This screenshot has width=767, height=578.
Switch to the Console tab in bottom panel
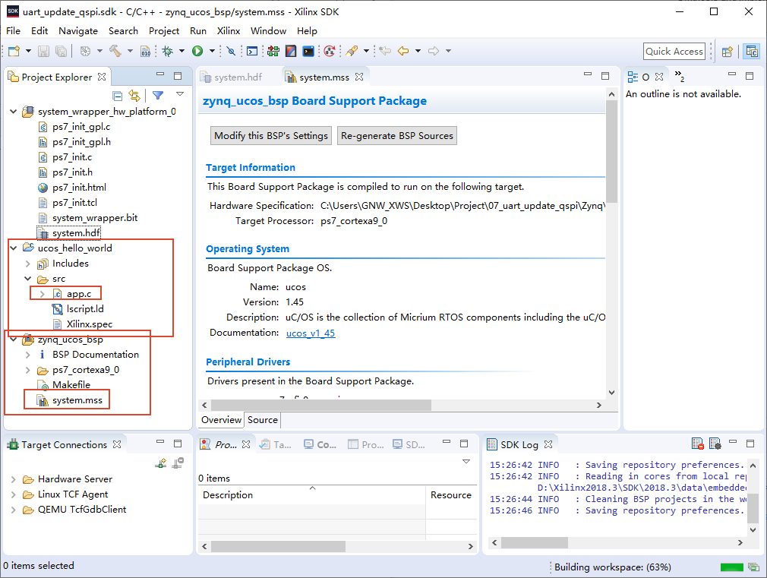tap(320, 444)
